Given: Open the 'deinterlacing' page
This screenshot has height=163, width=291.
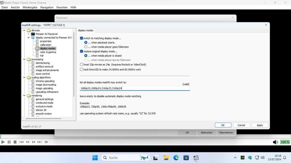Looking at the screenshot, I should 43,63.
